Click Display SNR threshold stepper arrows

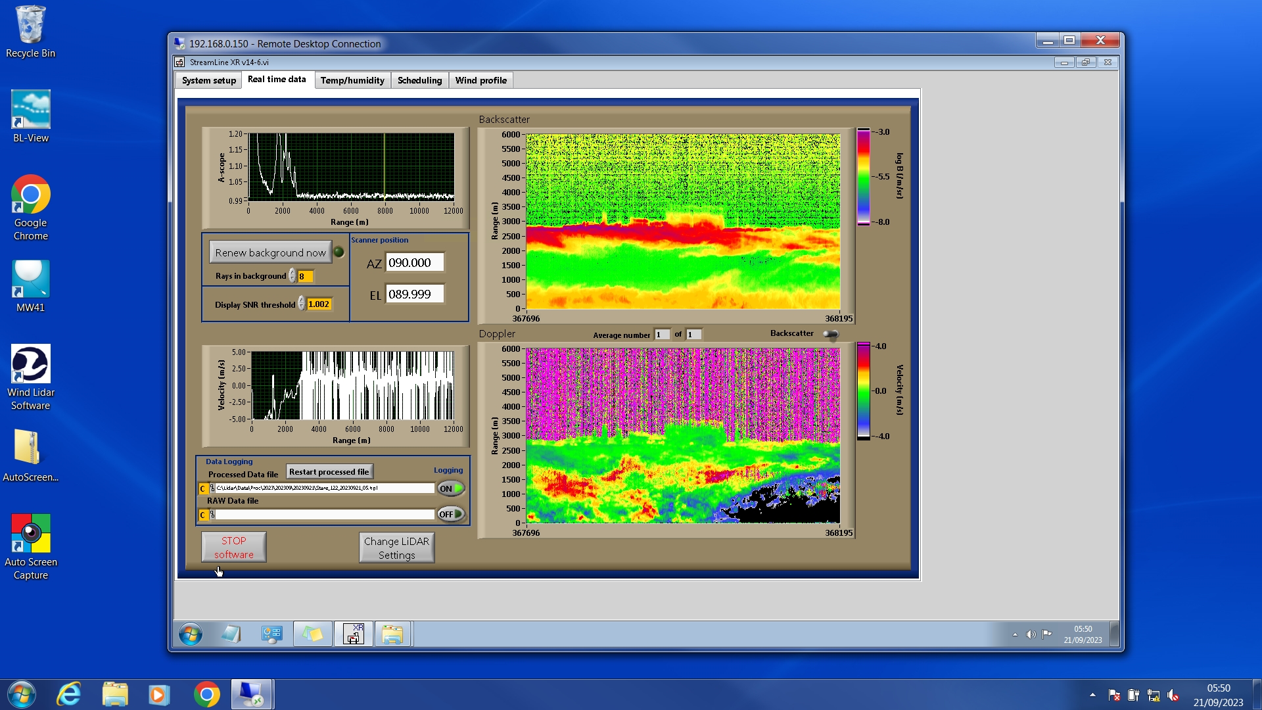click(x=301, y=304)
